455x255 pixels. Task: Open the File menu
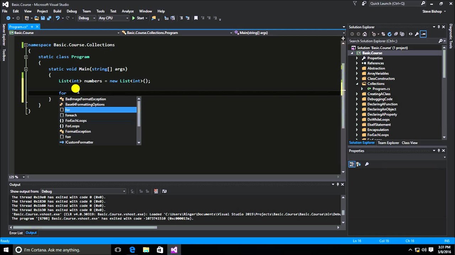(5, 11)
